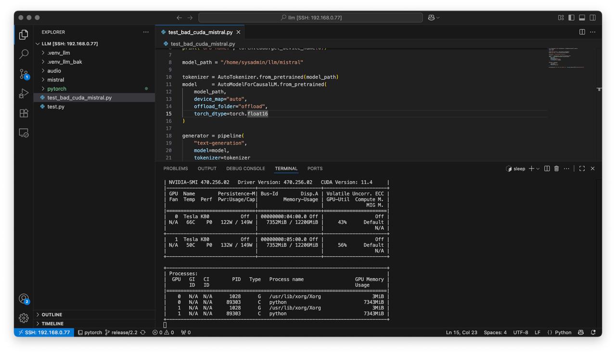
Task: Open Accounts menu in activity bar
Action: pyautogui.click(x=24, y=299)
